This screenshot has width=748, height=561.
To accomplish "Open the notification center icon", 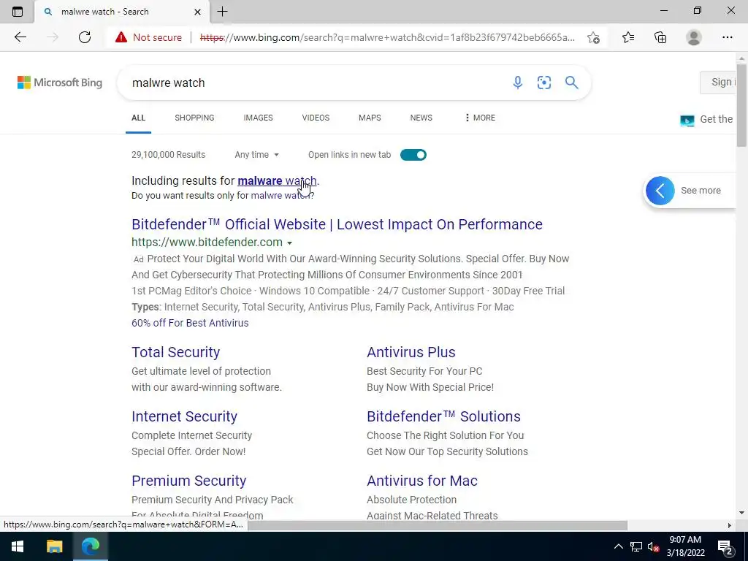I will tap(725, 547).
